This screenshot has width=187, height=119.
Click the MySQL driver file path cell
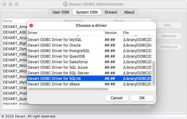pos(137,40)
